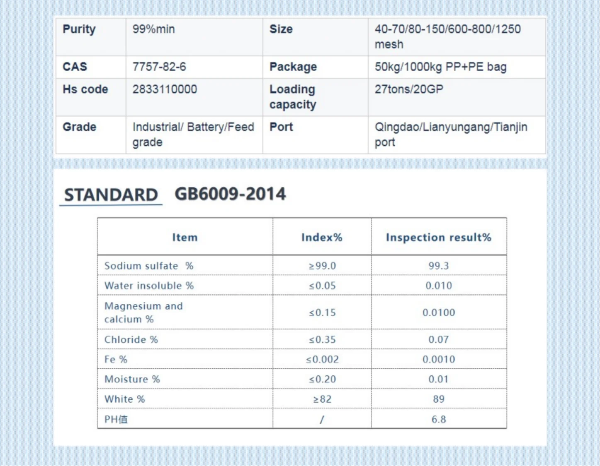Click the '0.01' moisture result
This screenshot has width=600, height=466.
439,379
